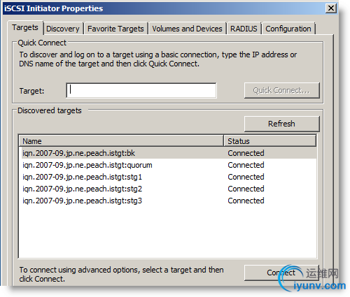Click Connected status of the quorum target
This screenshot has height=297, width=350.
[246, 165]
